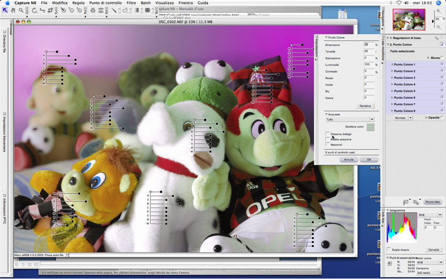Image resolution: width=446 pixels, height=279 pixels.
Task: Select the selection brush tool
Action: 114,11
